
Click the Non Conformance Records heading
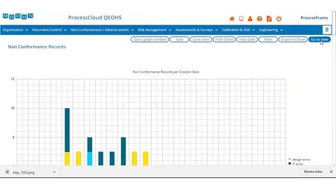coord(37,47)
